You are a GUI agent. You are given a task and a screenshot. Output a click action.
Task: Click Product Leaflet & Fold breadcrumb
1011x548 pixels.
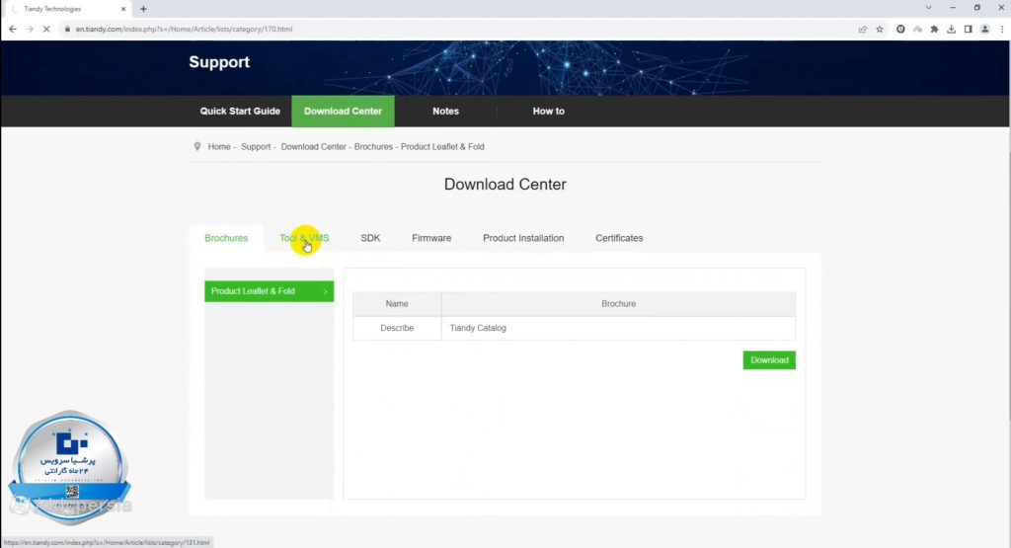[x=442, y=147]
